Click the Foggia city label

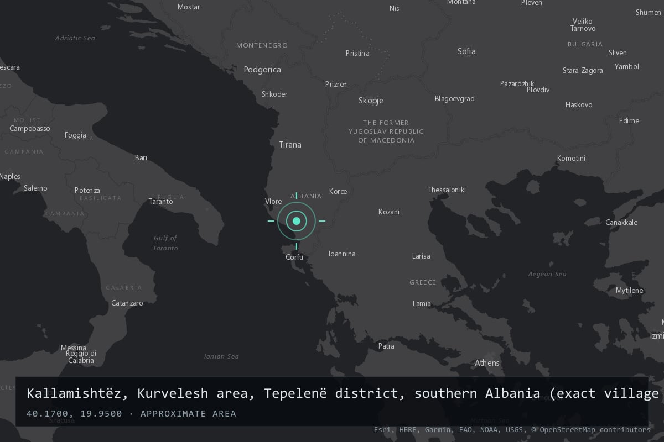click(75, 135)
